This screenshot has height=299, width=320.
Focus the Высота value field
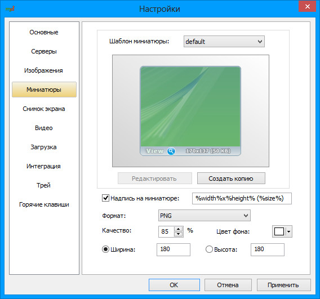tap(268, 249)
